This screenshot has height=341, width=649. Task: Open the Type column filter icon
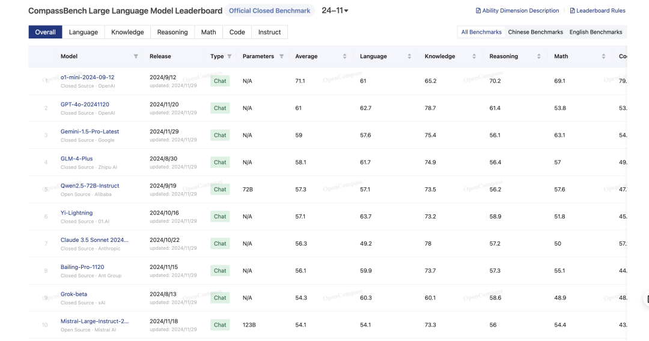[230, 56]
